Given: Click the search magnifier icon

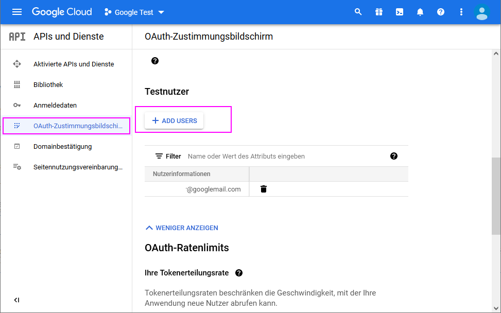Looking at the screenshot, I should pyautogui.click(x=358, y=12).
